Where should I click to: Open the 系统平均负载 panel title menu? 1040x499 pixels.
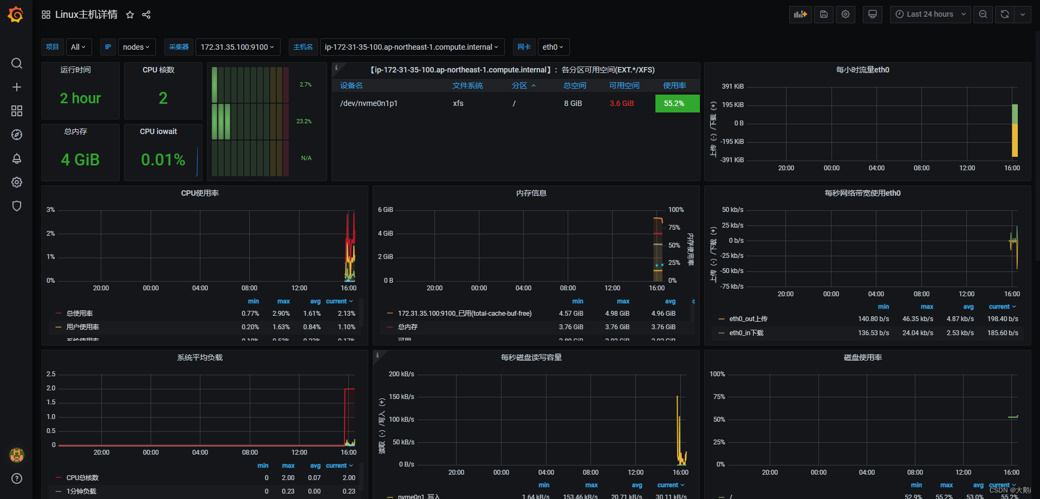tap(200, 357)
